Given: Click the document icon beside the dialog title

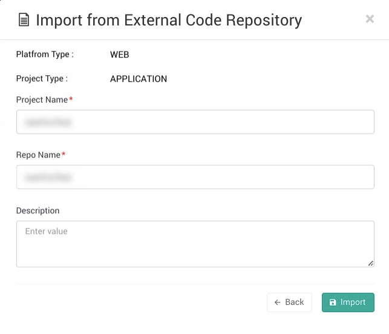Looking at the screenshot, I should (24, 20).
